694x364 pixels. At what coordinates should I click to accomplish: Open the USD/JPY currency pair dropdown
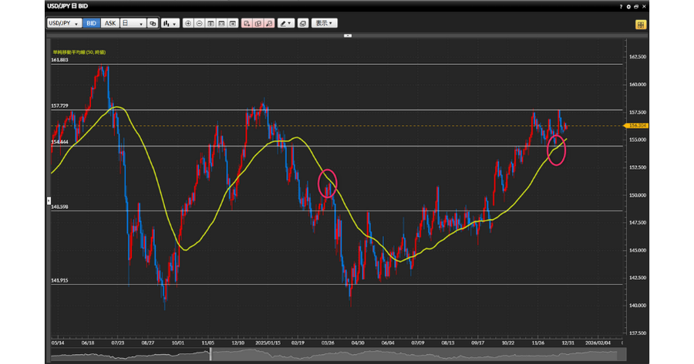click(64, 23)
